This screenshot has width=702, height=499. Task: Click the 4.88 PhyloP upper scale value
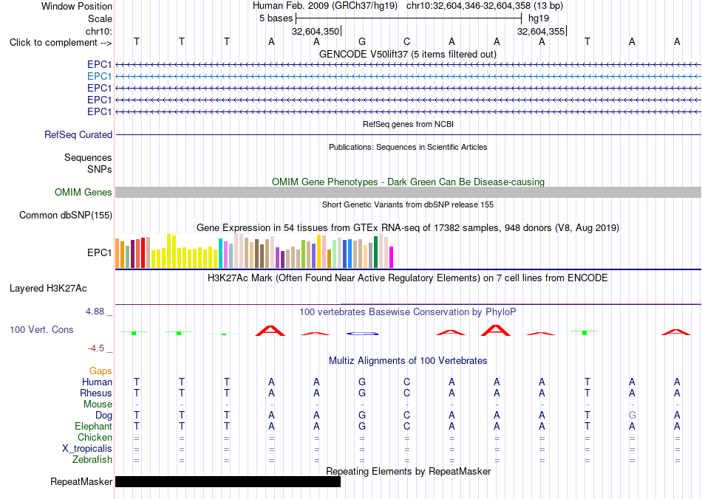click(x=95, y=312)
